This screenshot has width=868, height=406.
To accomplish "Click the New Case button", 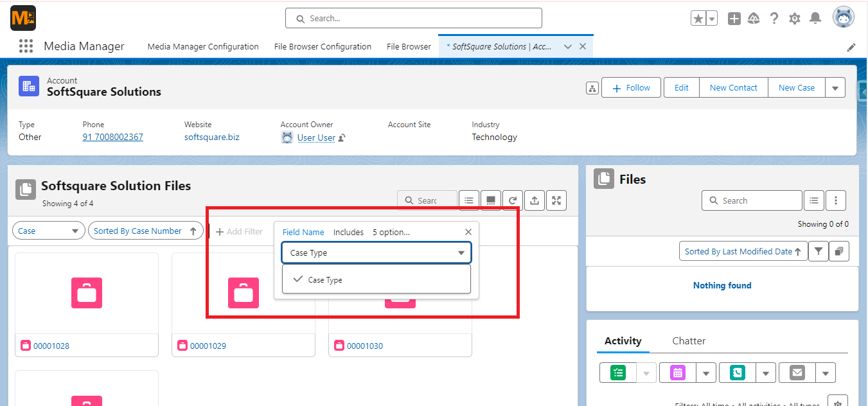I will coord(797,87).
